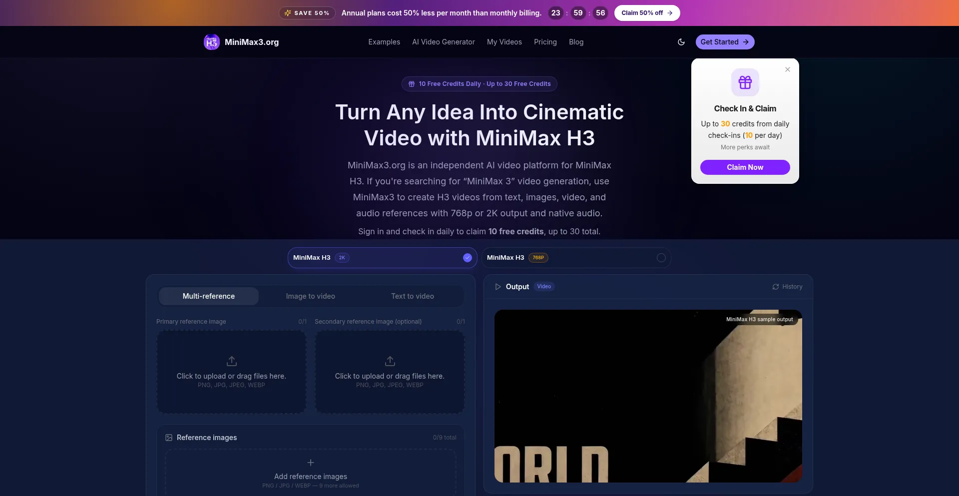
Task: Click the countdown hours value 23
Action: point(556,13)
